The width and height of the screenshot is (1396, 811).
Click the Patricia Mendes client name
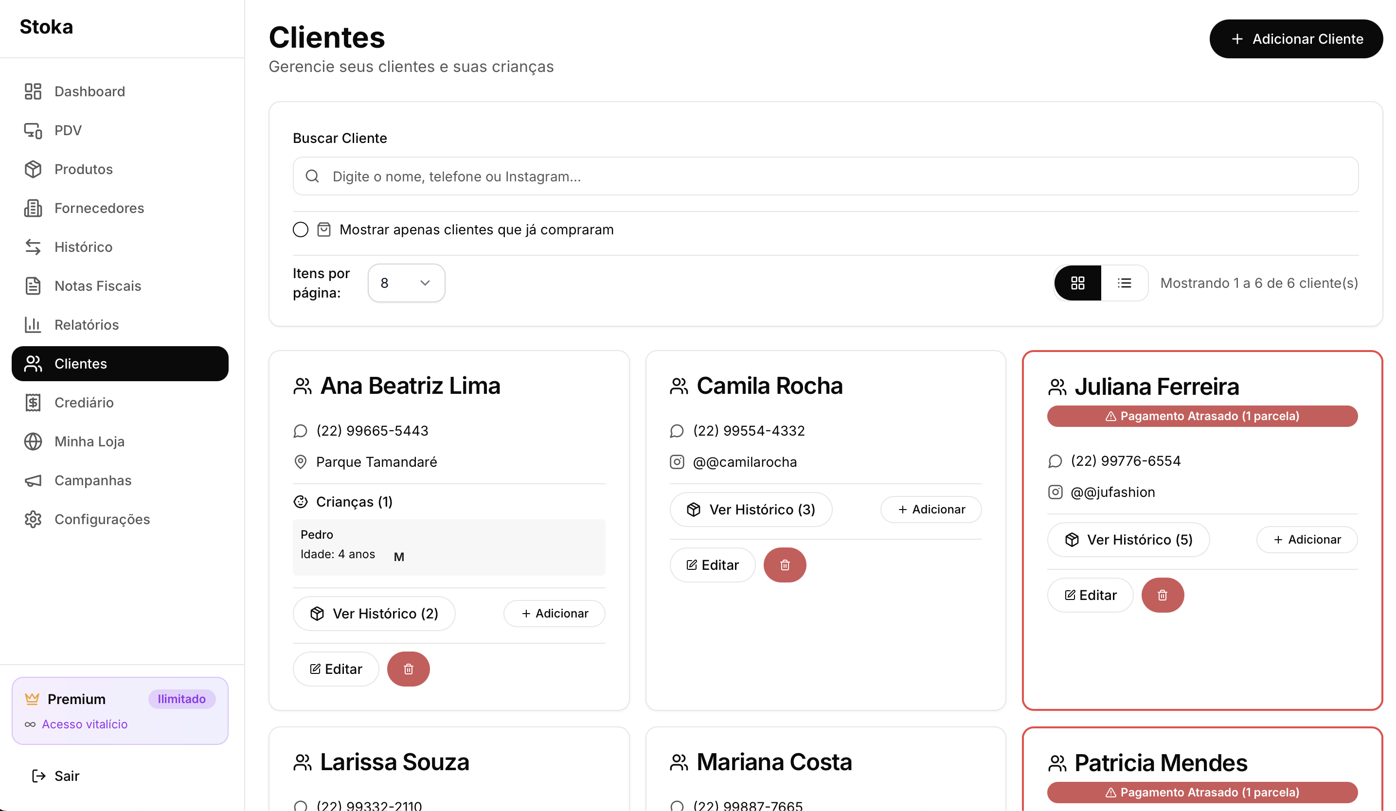[1161, 762]
